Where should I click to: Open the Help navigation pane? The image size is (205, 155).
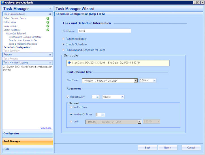coord(27,149)
